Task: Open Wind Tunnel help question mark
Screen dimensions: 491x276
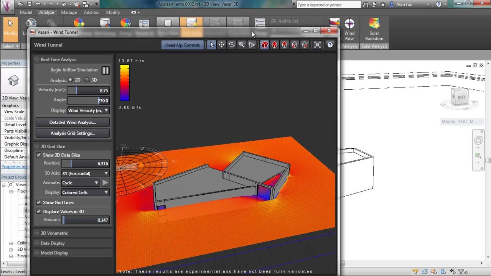Action: pos(330,45)
